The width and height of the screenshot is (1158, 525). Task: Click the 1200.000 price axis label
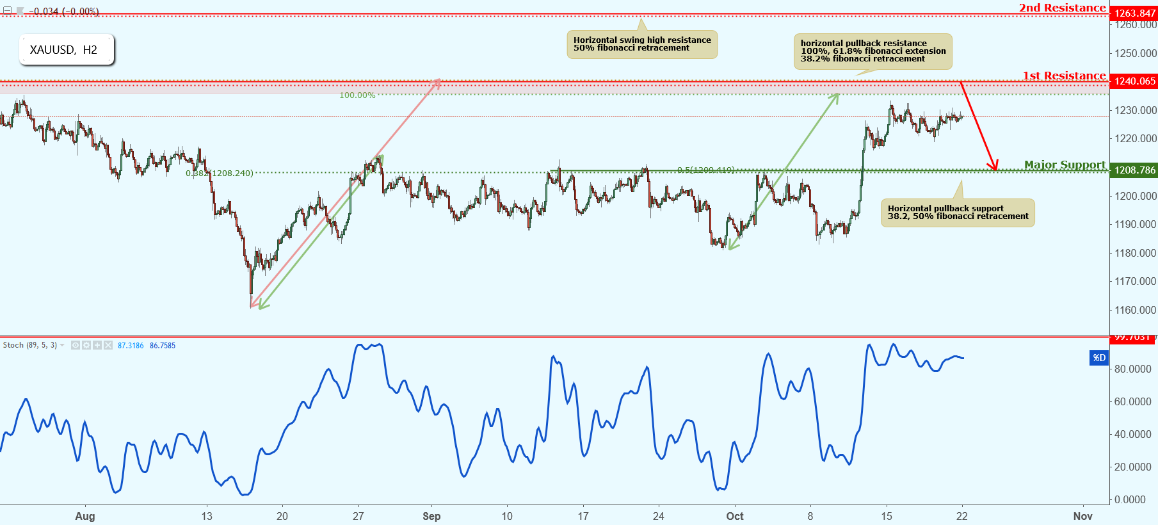(1136, 196)
